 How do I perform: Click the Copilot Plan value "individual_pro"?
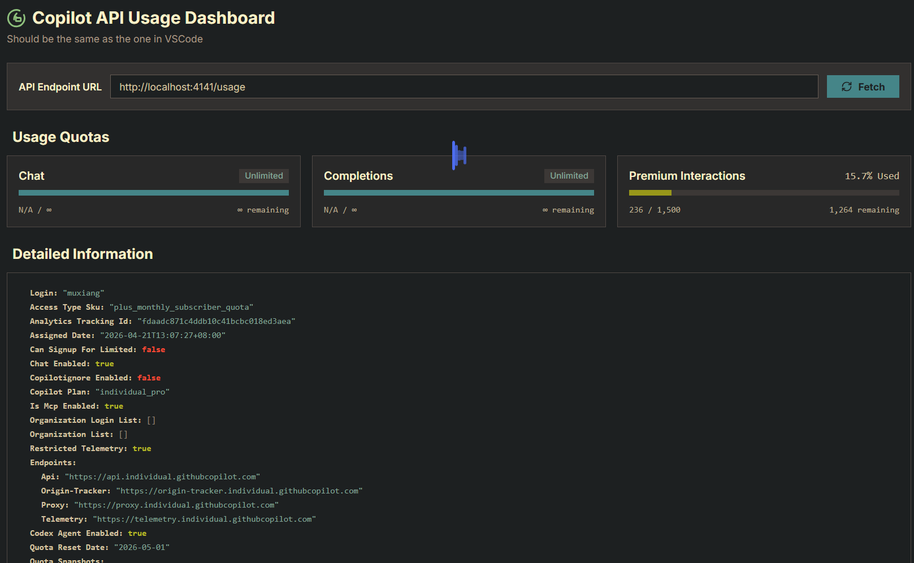133,392
